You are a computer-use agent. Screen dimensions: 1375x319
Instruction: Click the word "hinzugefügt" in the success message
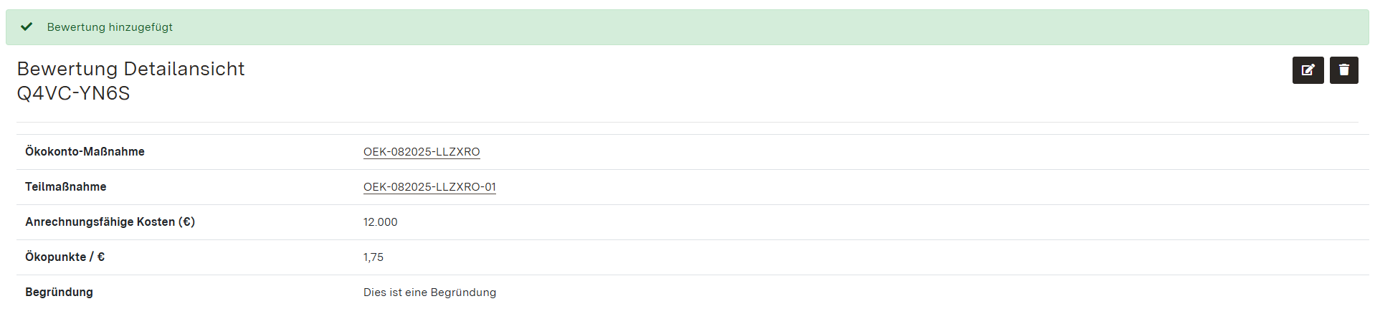[141, 27]
